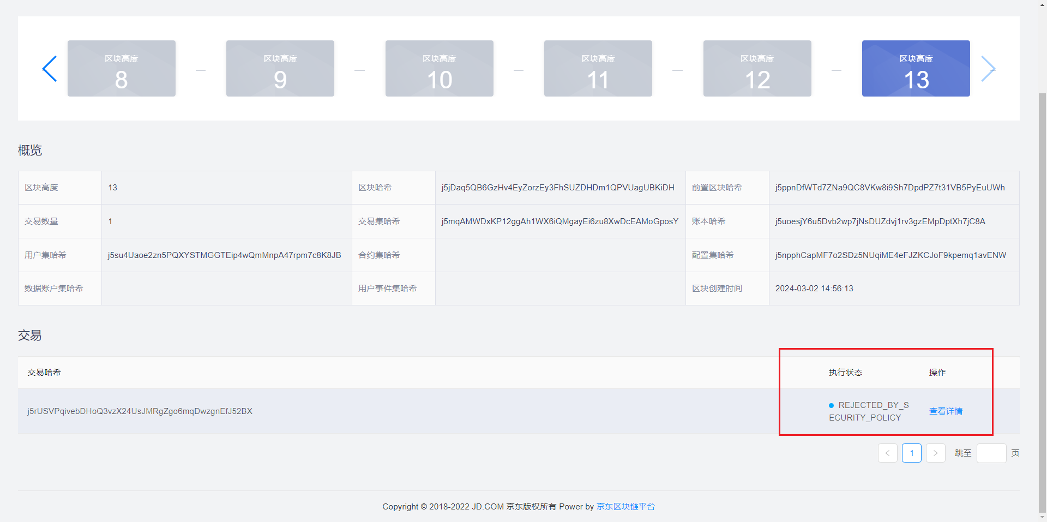The height and width of the screenshot is (522, 1047).
Task: Click the 合约集哈希 label cell
Action: (394, 255)
